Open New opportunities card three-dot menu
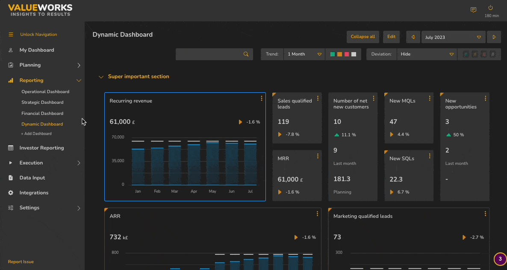 point(486,98)
